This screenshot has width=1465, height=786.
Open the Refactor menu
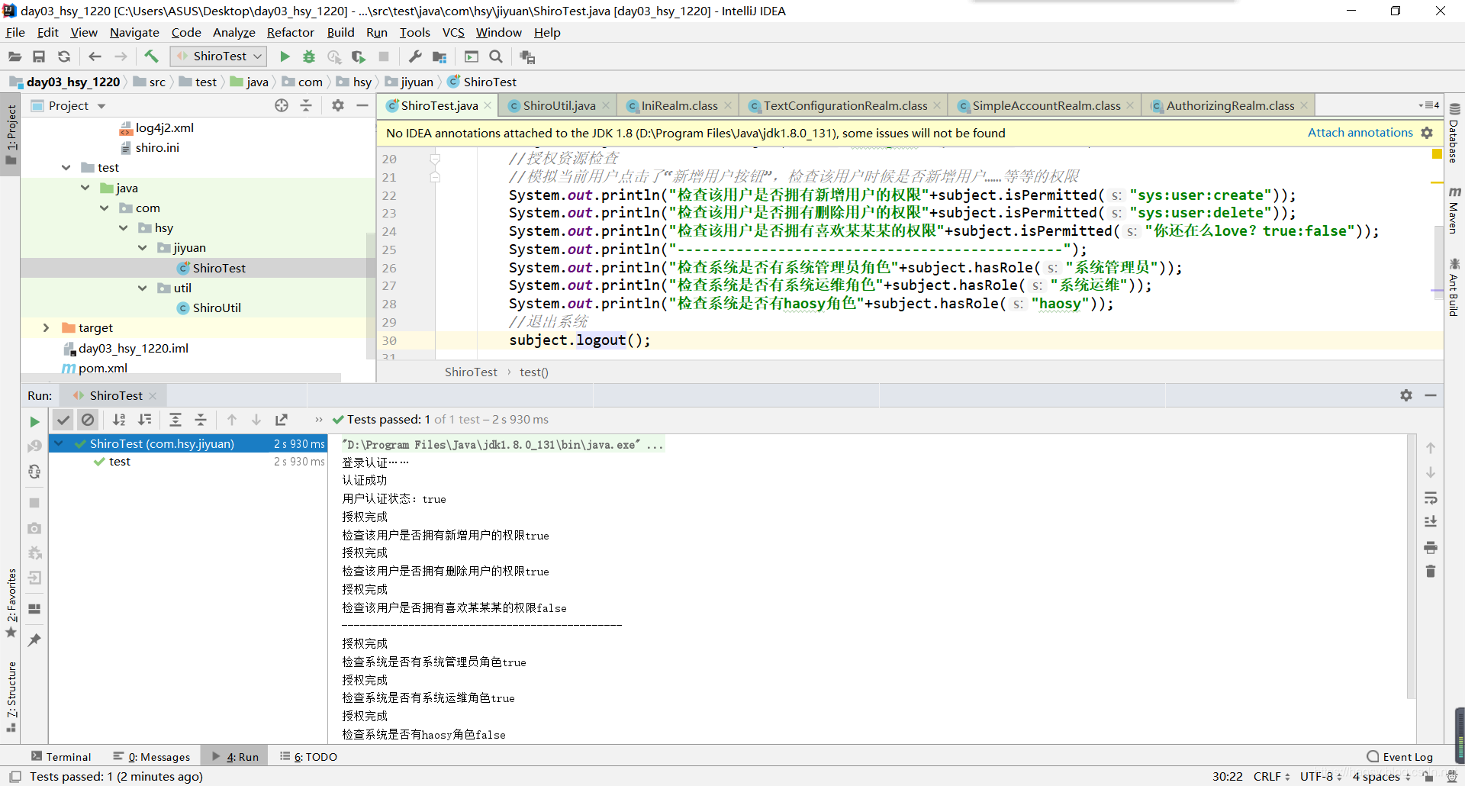tap(290, 32)
